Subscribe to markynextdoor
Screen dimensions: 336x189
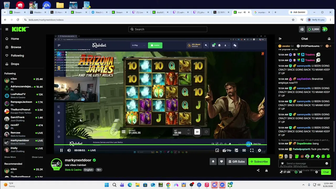pyautogui.click(x=259, y=162)
